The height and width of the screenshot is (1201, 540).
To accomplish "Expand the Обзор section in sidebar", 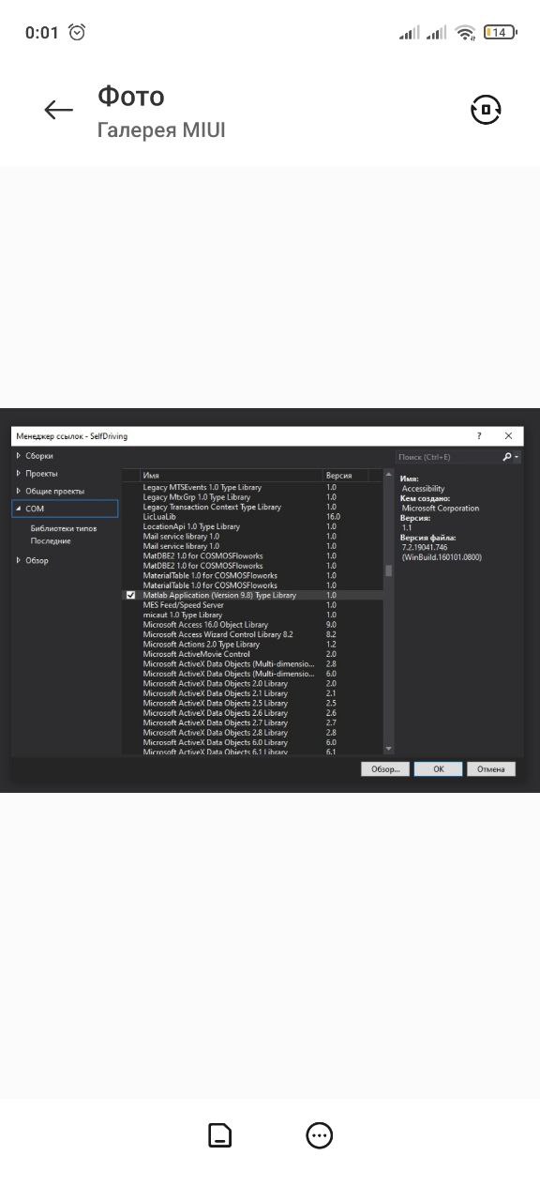I will click(18, 560).
